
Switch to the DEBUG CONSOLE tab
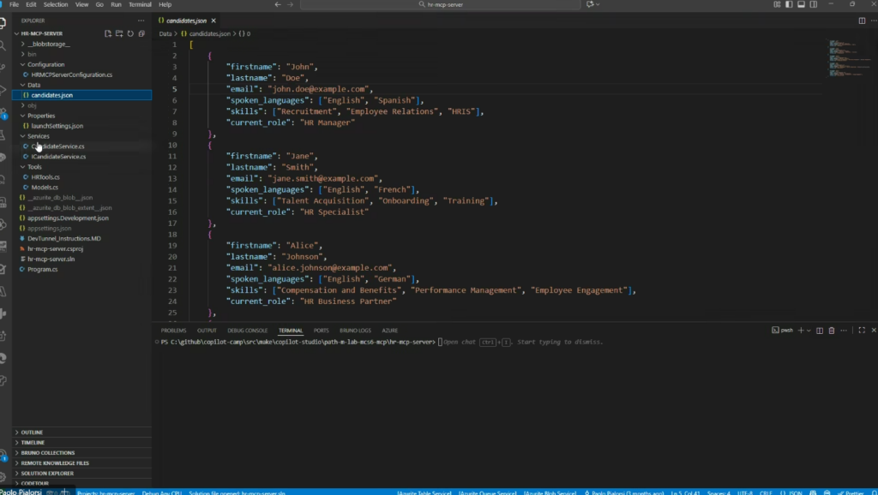(249, 330)
